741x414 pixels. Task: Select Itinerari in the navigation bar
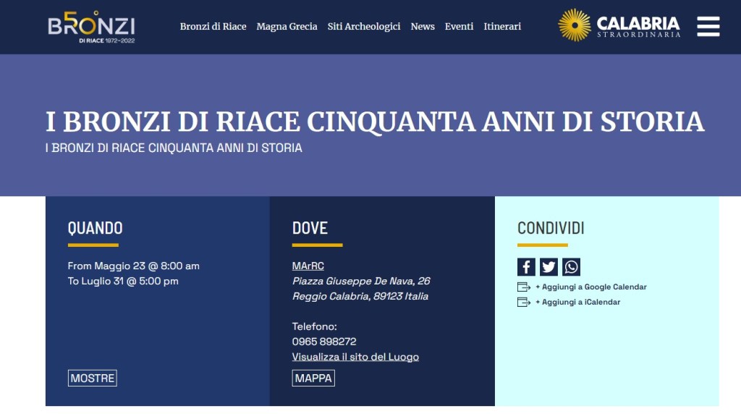point(502,27)
